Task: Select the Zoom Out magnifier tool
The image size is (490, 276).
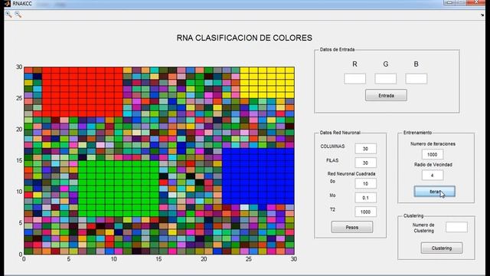Action: click(18, 15)
